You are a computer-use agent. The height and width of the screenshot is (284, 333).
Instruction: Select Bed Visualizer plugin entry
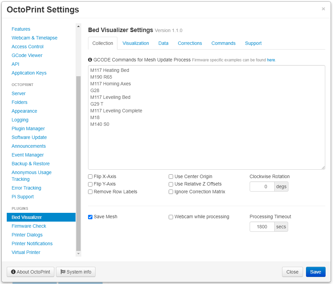[x=41, y=217]
